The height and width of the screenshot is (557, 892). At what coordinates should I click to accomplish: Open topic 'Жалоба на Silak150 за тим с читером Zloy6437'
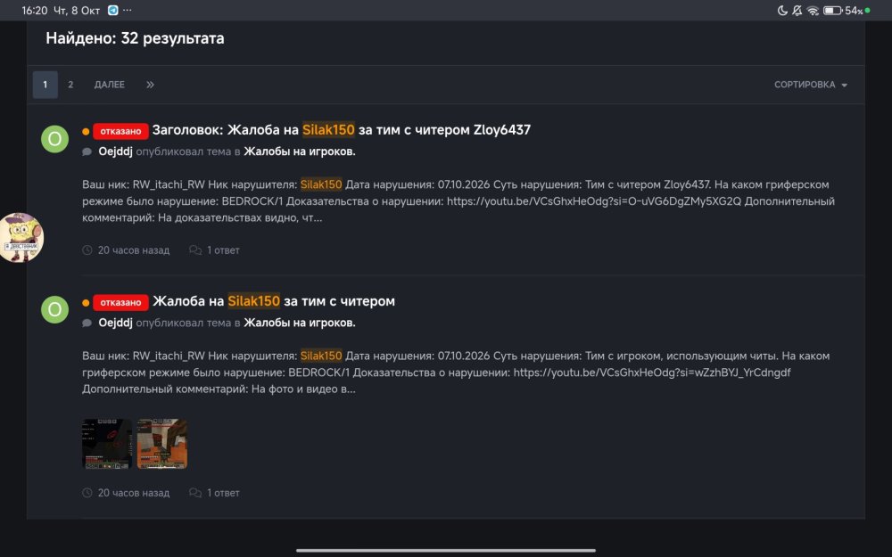coord(342,130)
